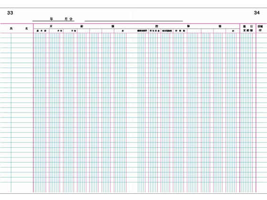Click the 計 header under 支給額
The height and width of the screenshot is (200, 267).
tap(123, 31)
